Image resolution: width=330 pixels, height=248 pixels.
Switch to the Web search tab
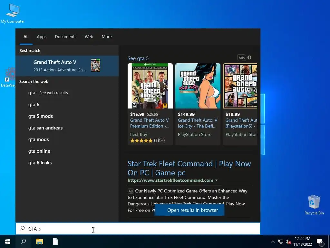click(x=89, y=37)
